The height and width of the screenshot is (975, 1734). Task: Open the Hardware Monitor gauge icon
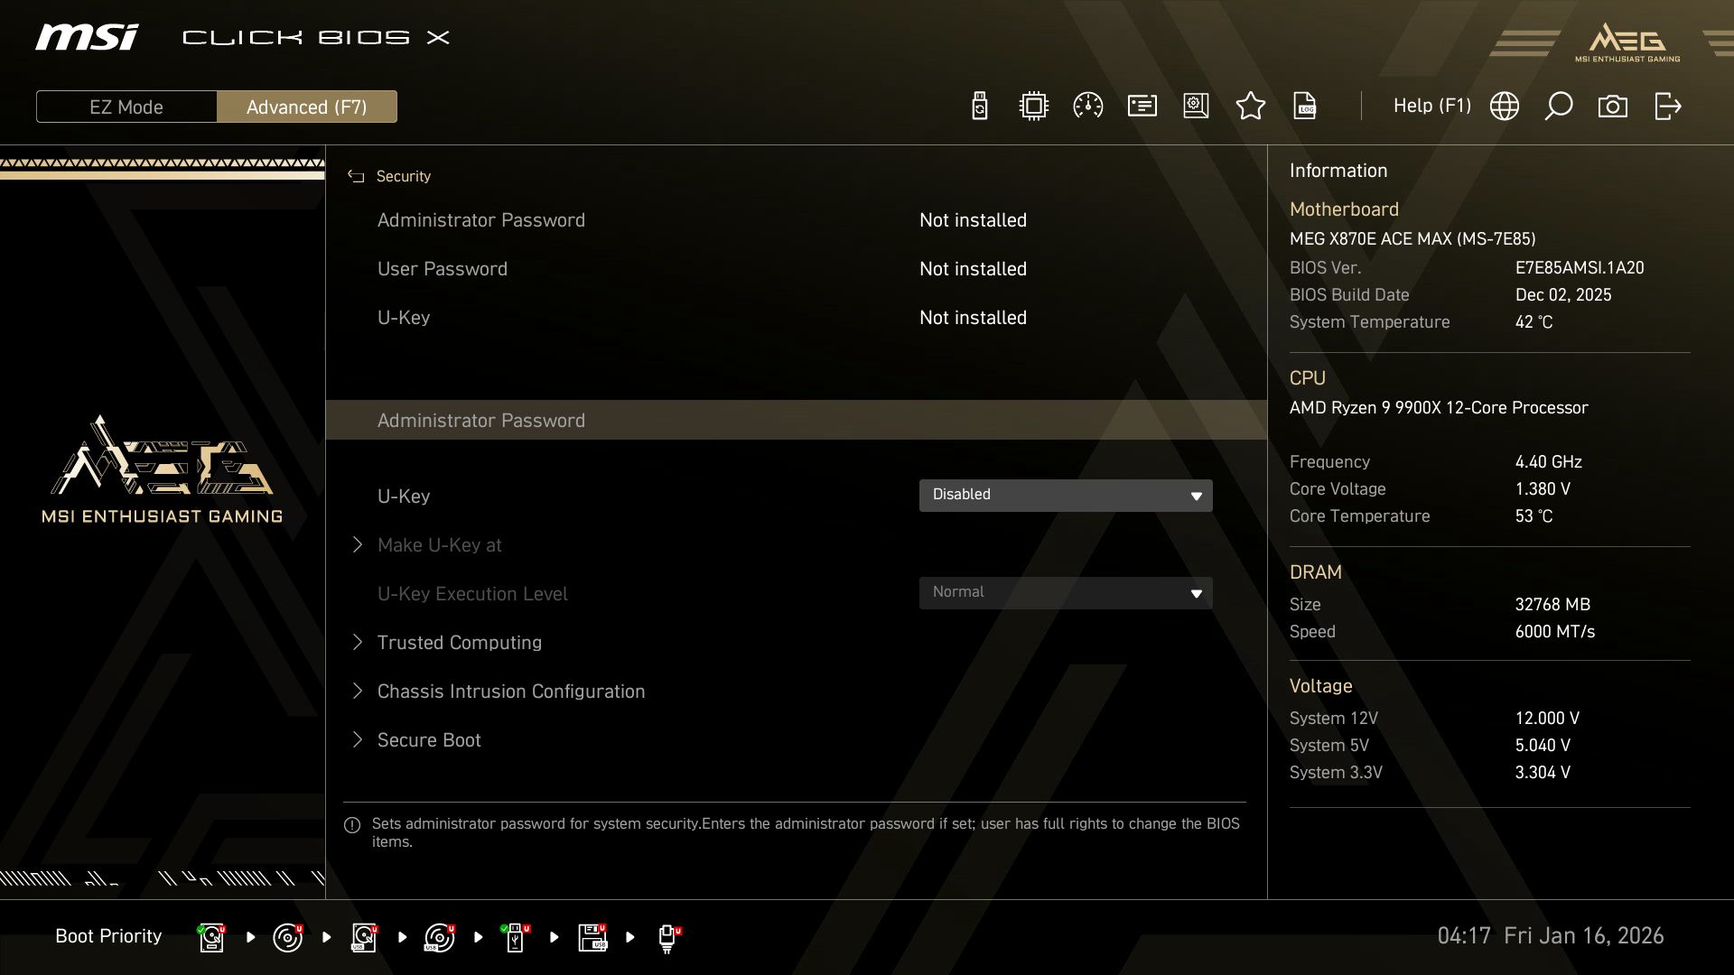pos(1087,106)
